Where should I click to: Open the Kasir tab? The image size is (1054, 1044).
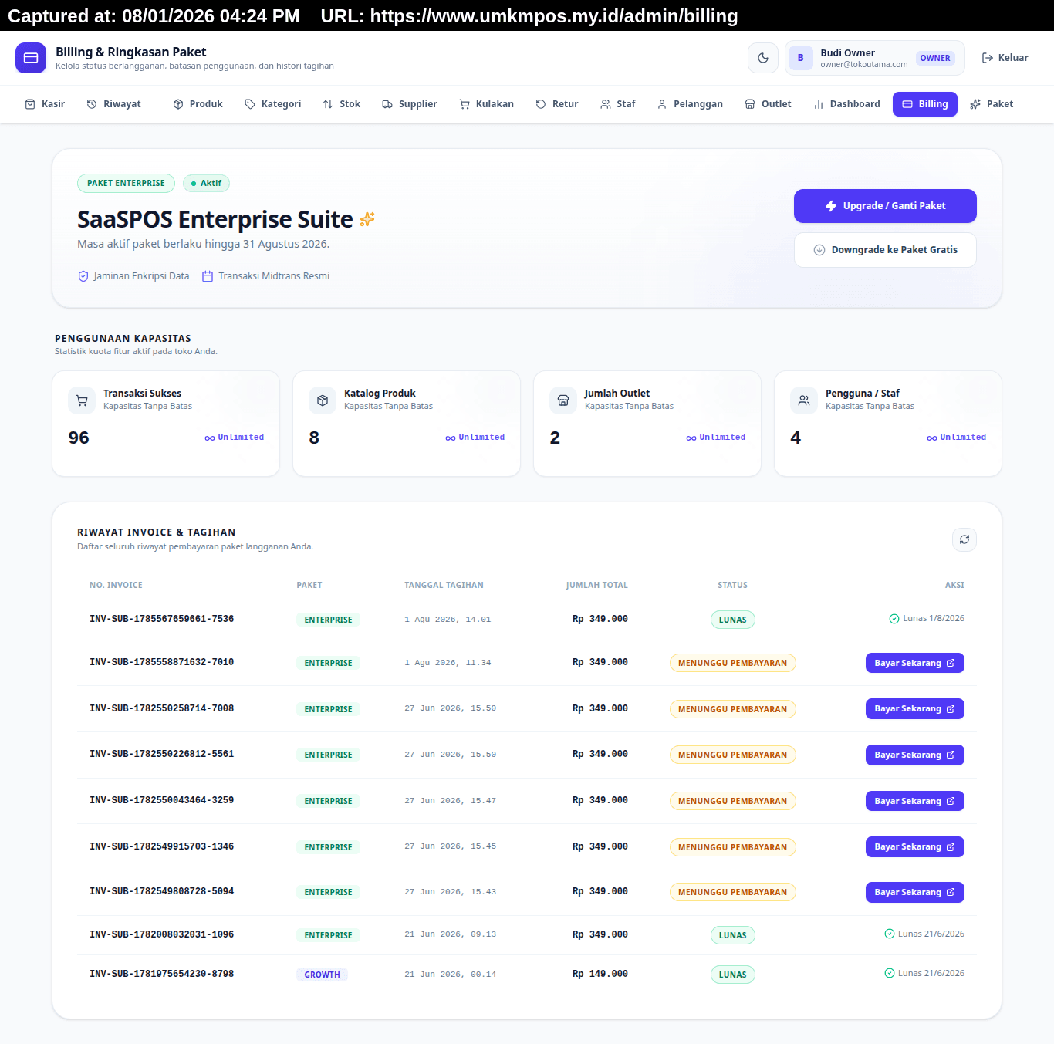click(x=45, y=104)
